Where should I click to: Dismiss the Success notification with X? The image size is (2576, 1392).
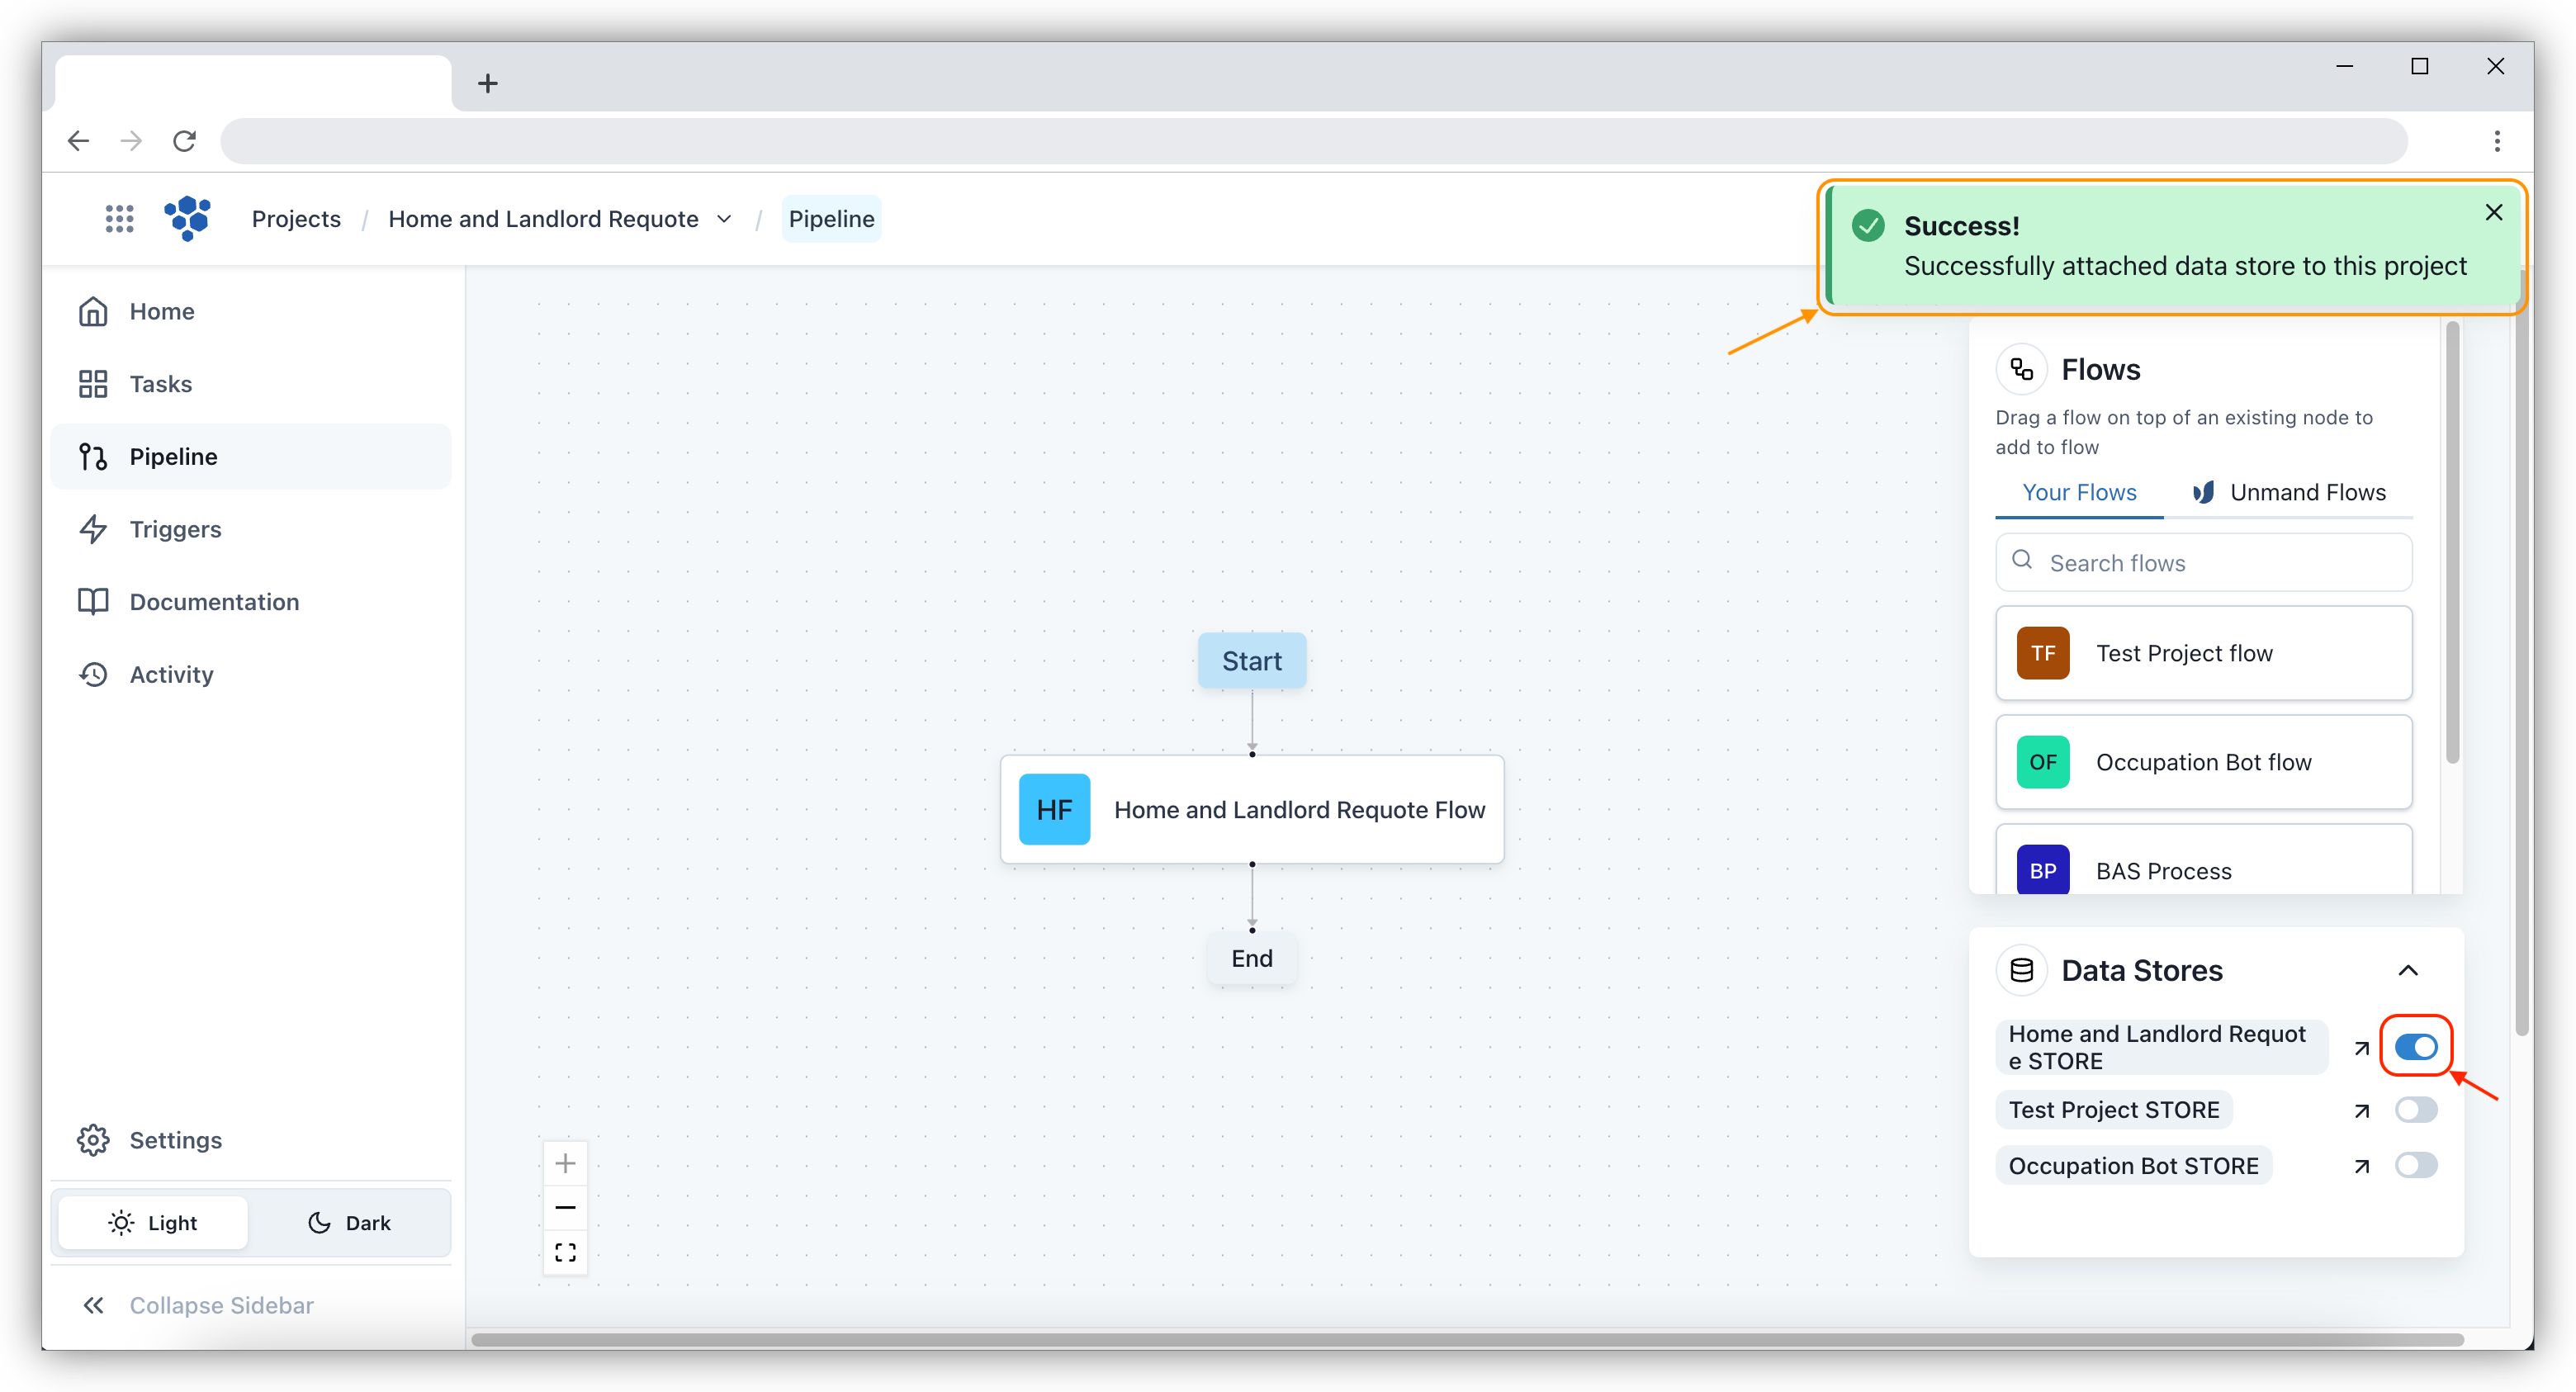(x=2494, y=212)
